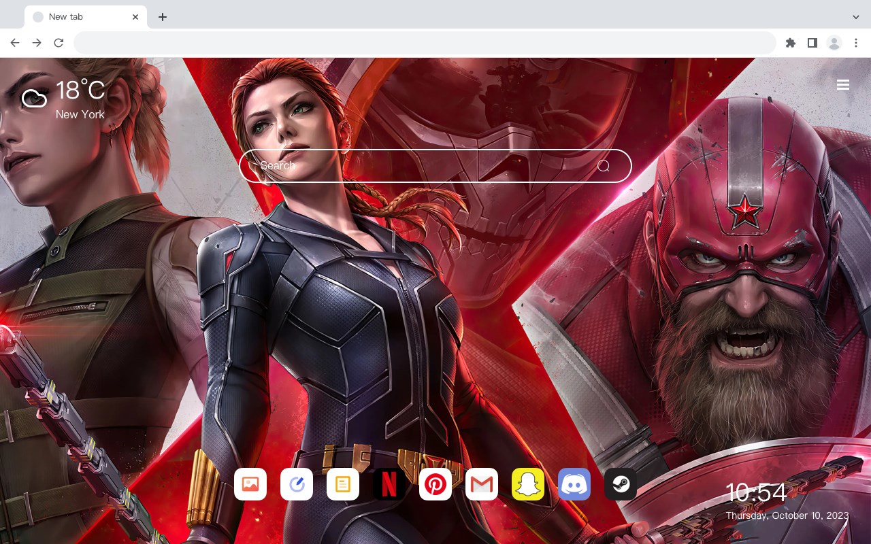Open the Extensions puzzle icon
This screenshot has height=544, width=871.
[x=790, y=43]
